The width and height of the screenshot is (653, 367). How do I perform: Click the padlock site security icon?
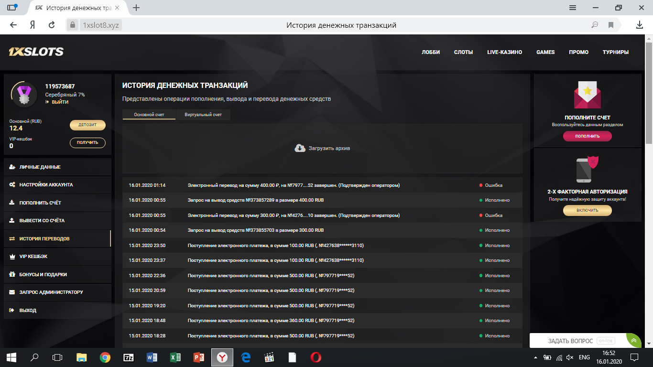click(73, 25)
